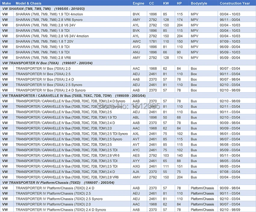Viewport: 256px width, 212px height.
Task: Select engine code AVG
Action: [x=136, y=47]
